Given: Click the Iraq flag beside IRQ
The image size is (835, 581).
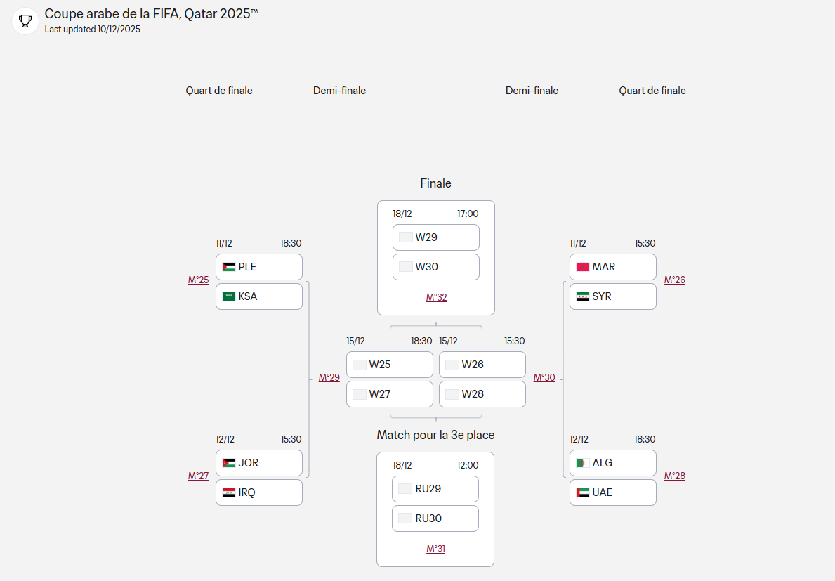Looking at the screenshot, I should (x=229, y=492).
